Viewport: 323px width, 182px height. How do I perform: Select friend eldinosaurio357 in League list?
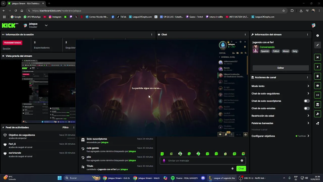(x=232, y=62)
